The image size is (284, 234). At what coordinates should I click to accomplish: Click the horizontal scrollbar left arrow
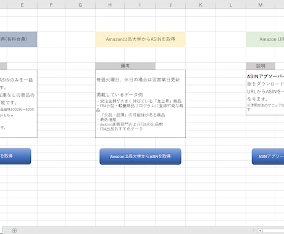tap(260, 231)
